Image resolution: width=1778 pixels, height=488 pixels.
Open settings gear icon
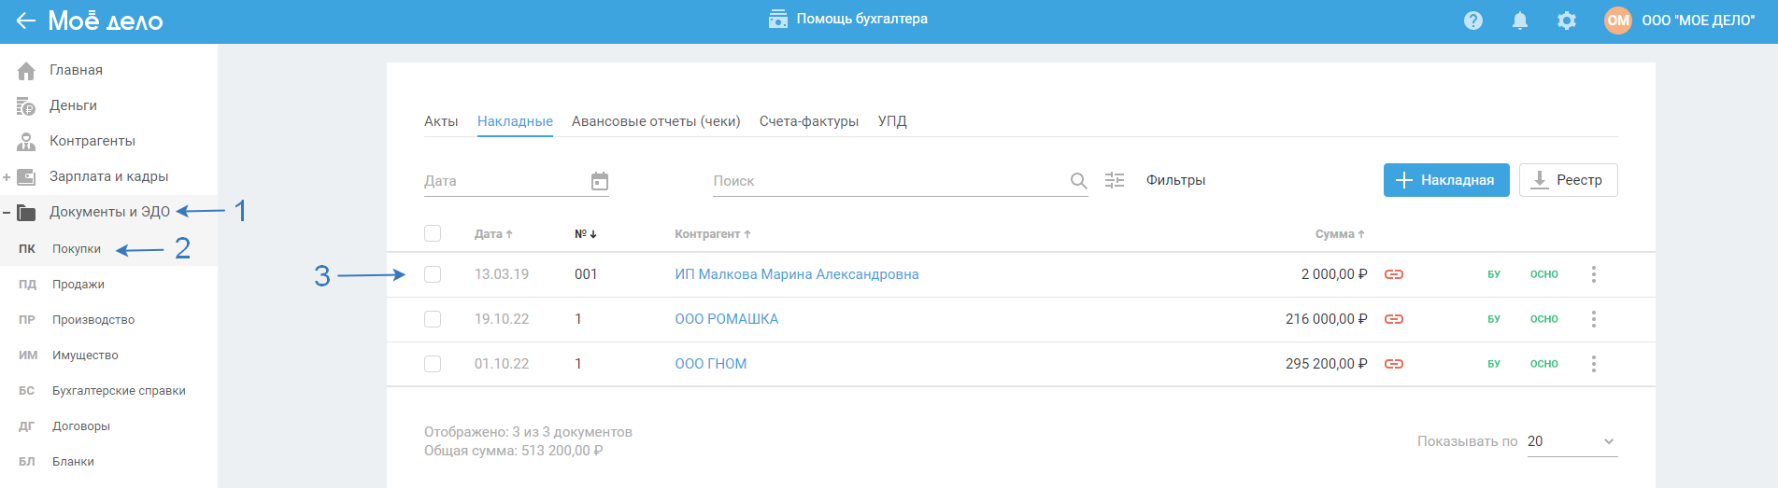(x=1567, y=21)
